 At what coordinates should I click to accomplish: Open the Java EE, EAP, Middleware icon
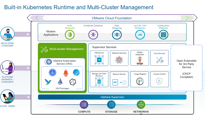point(140,35)
